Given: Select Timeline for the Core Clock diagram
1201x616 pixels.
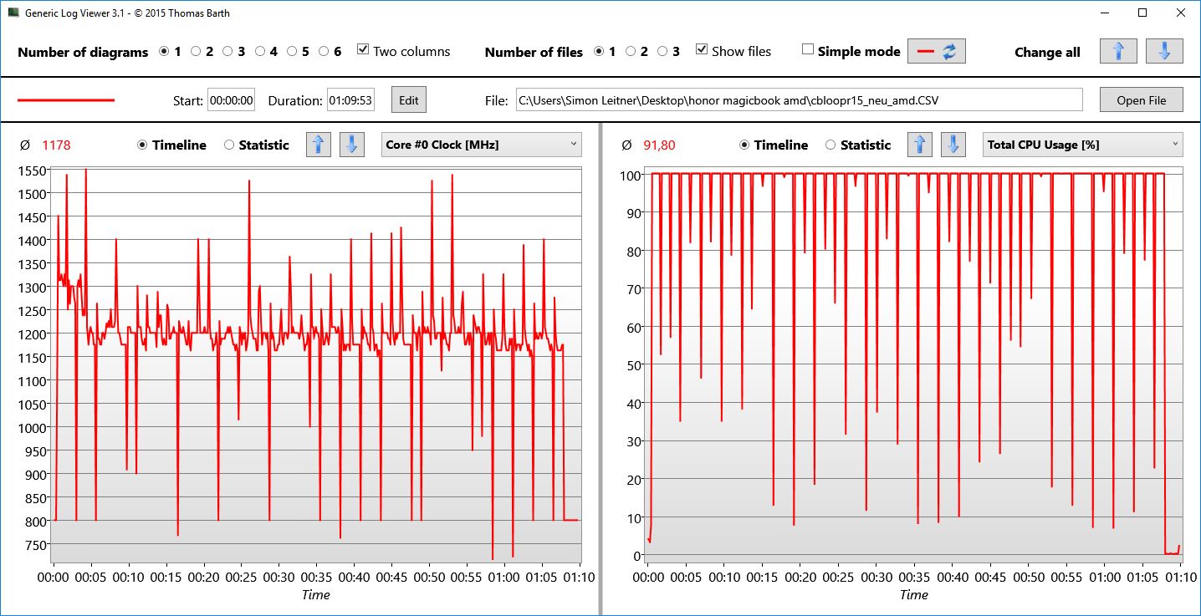Looking at the screenshot, I should click(142, 145).
